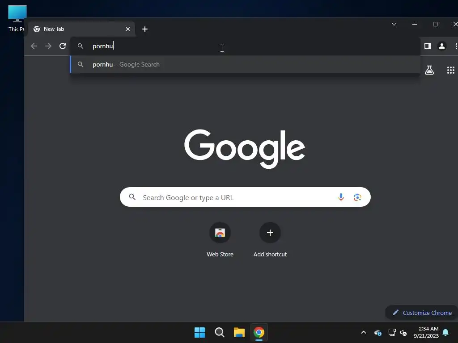The image size is (458, 343).
Task: Open the Chrome three-dot menu
Action: [456, 46]
